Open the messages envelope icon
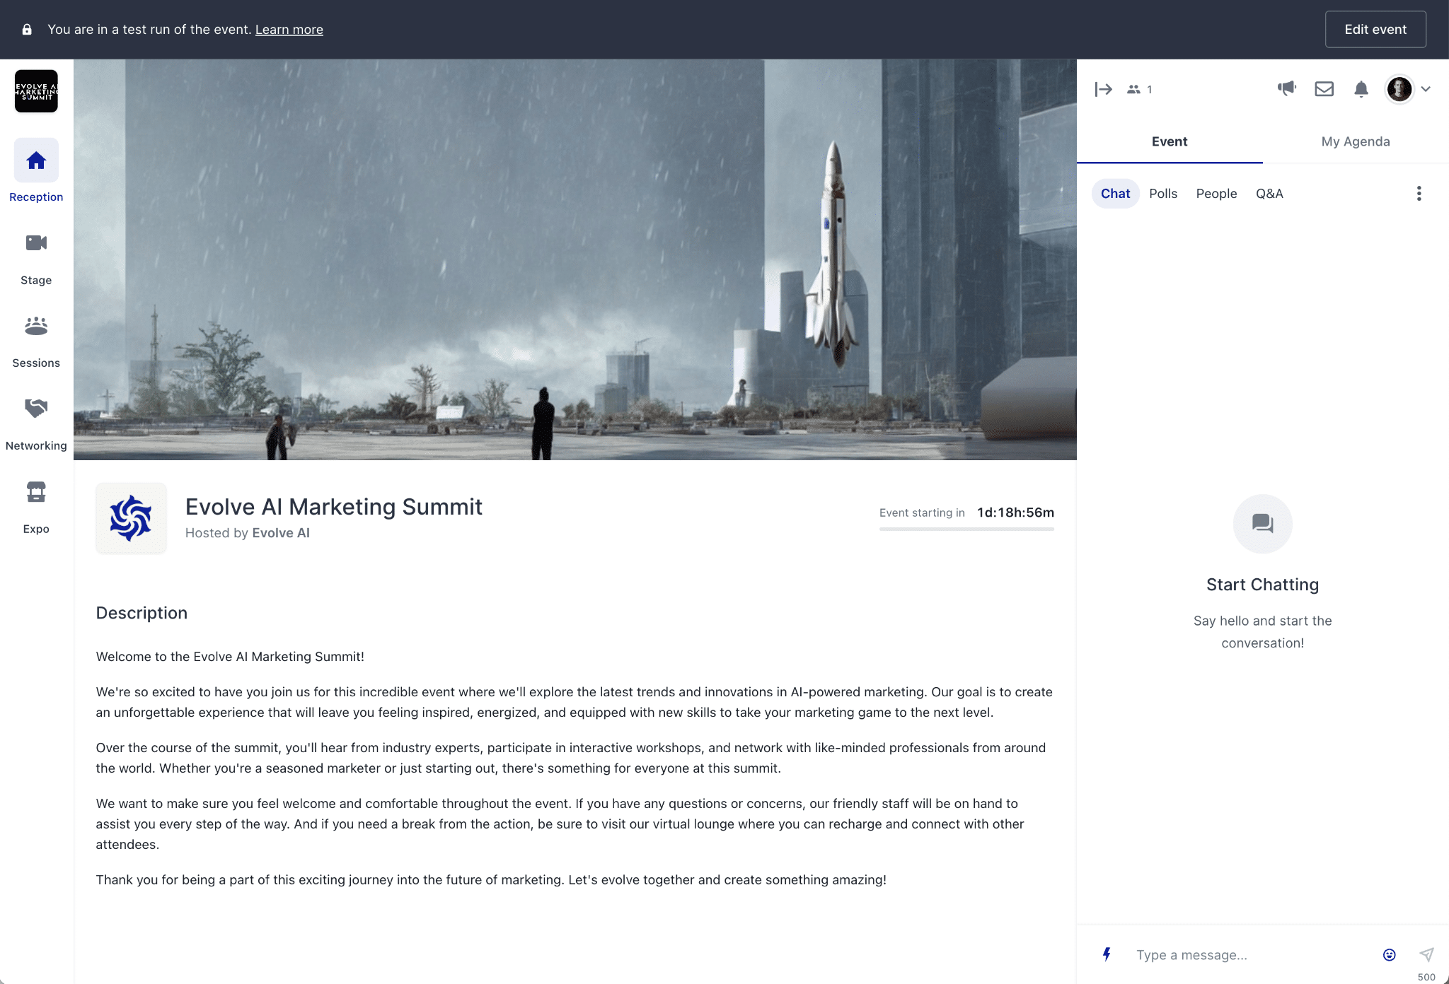 tap(1324, 89)
